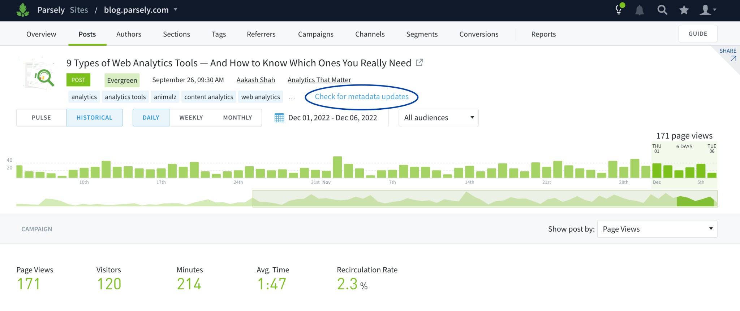Select the web analytics tag

coord(261,97)
